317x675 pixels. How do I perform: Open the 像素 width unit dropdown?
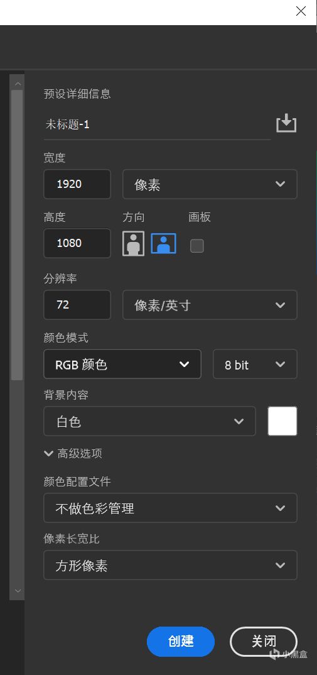tap(210, 184)
